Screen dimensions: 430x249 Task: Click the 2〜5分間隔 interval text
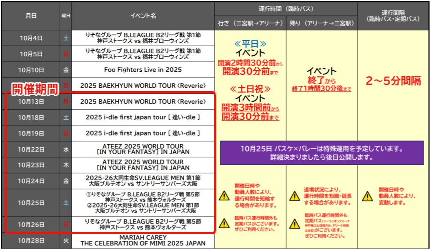click(393, 81)
